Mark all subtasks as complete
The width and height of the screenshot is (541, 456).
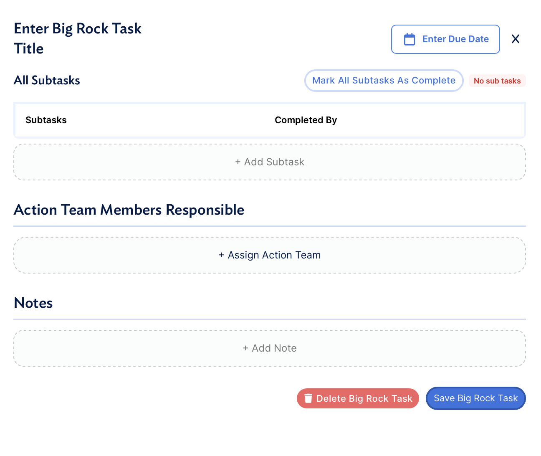(384, 81)
